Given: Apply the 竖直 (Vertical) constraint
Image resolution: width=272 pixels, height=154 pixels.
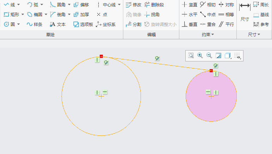Looking at the screenshot, I should coord(190,5).
